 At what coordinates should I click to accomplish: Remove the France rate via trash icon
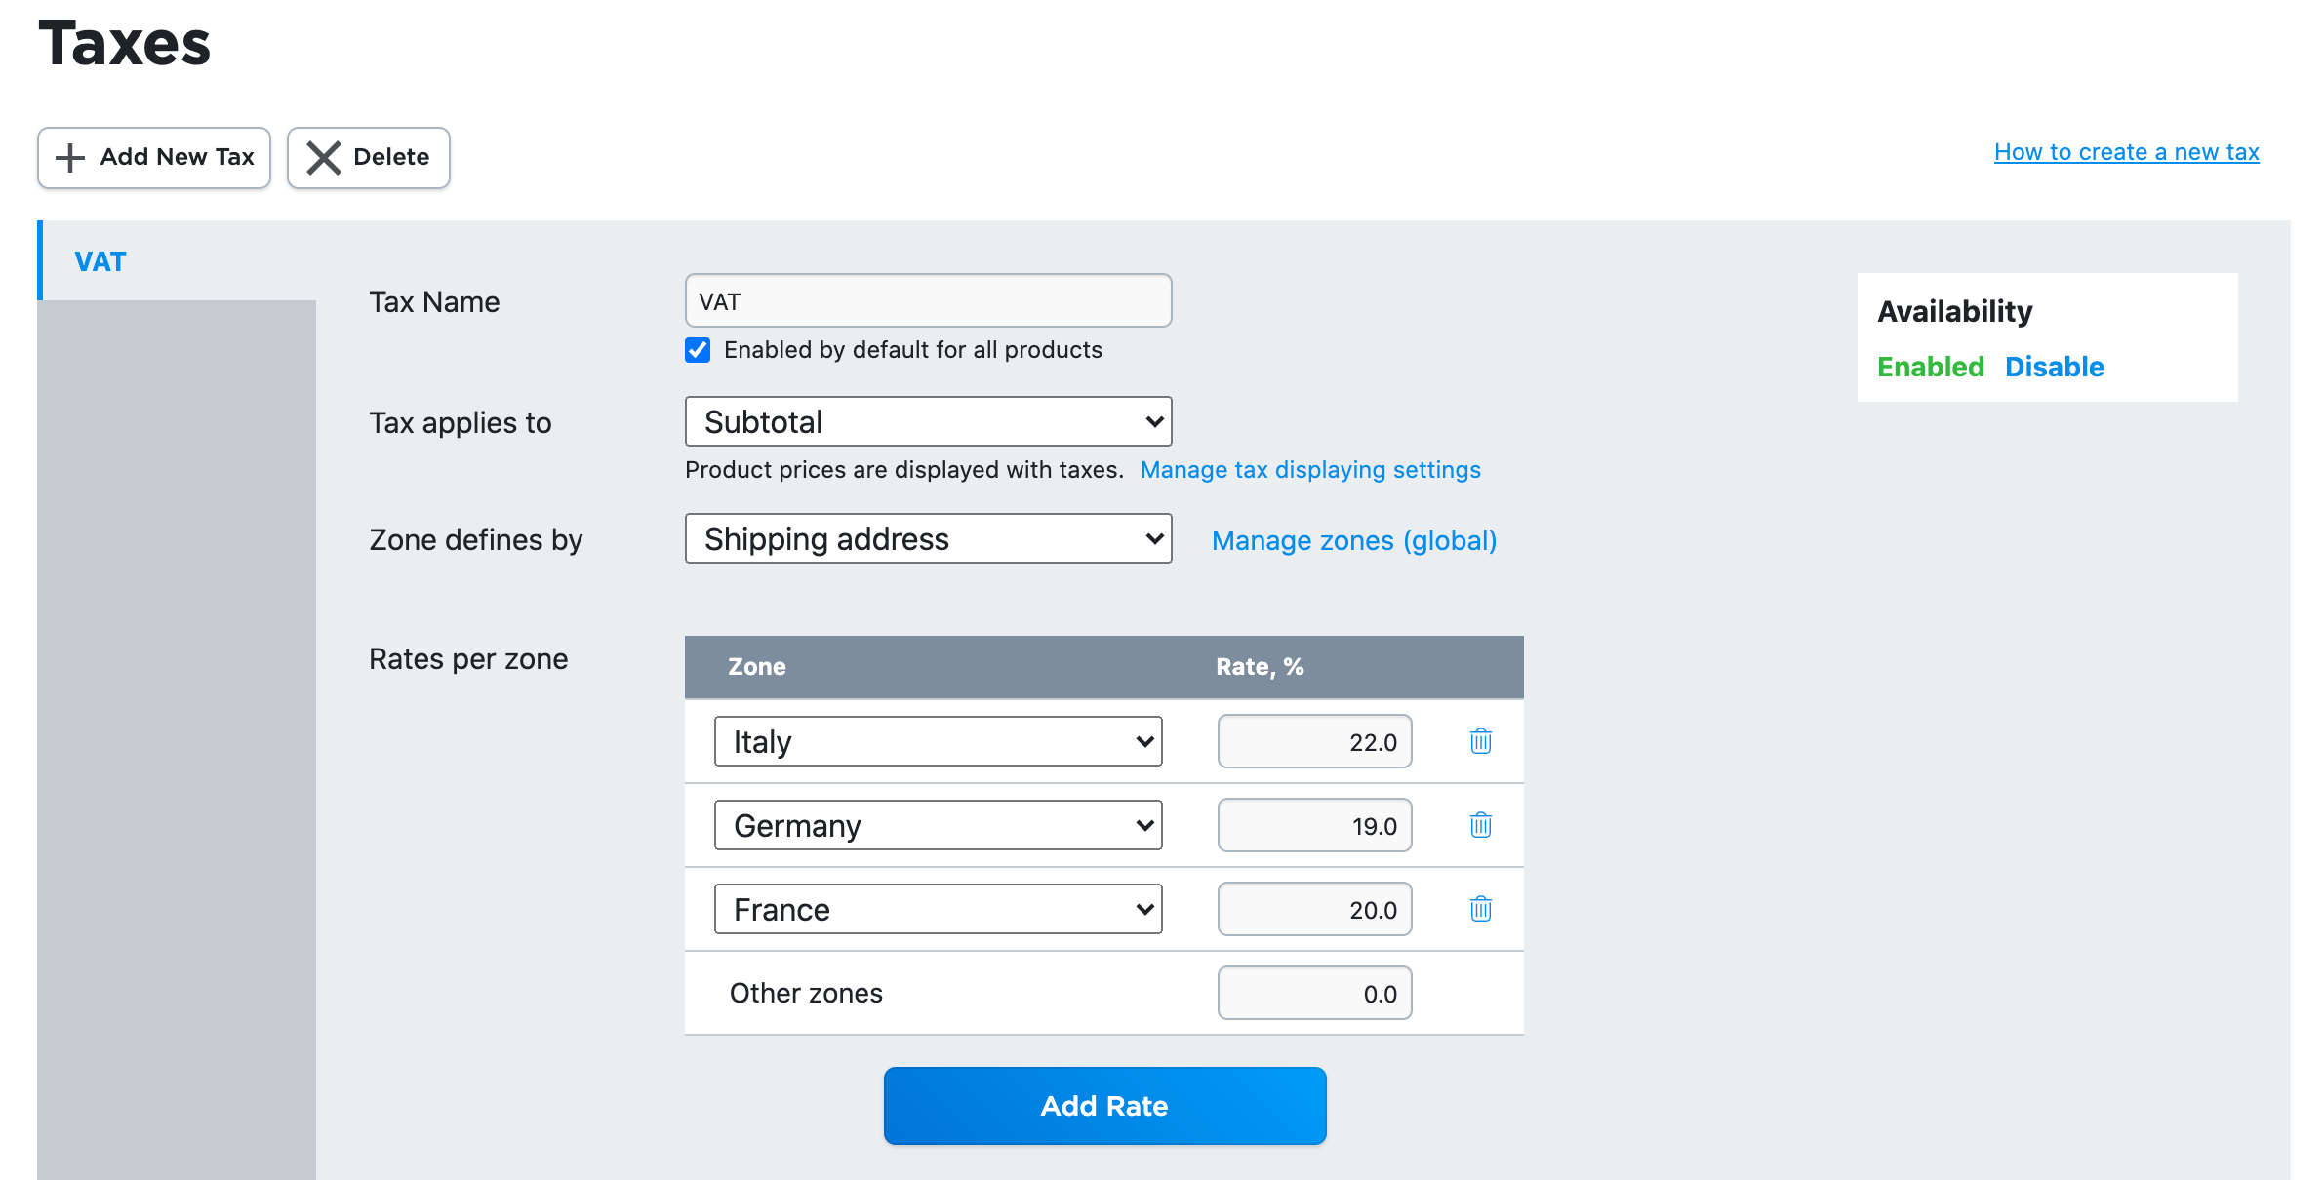coord(1480,909)
